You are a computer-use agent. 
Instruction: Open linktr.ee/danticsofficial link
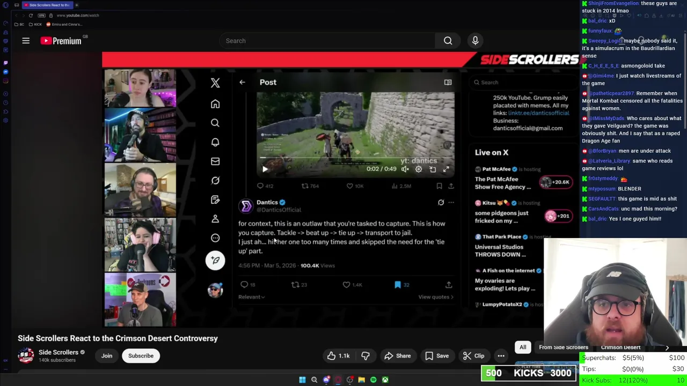point(538,113)
